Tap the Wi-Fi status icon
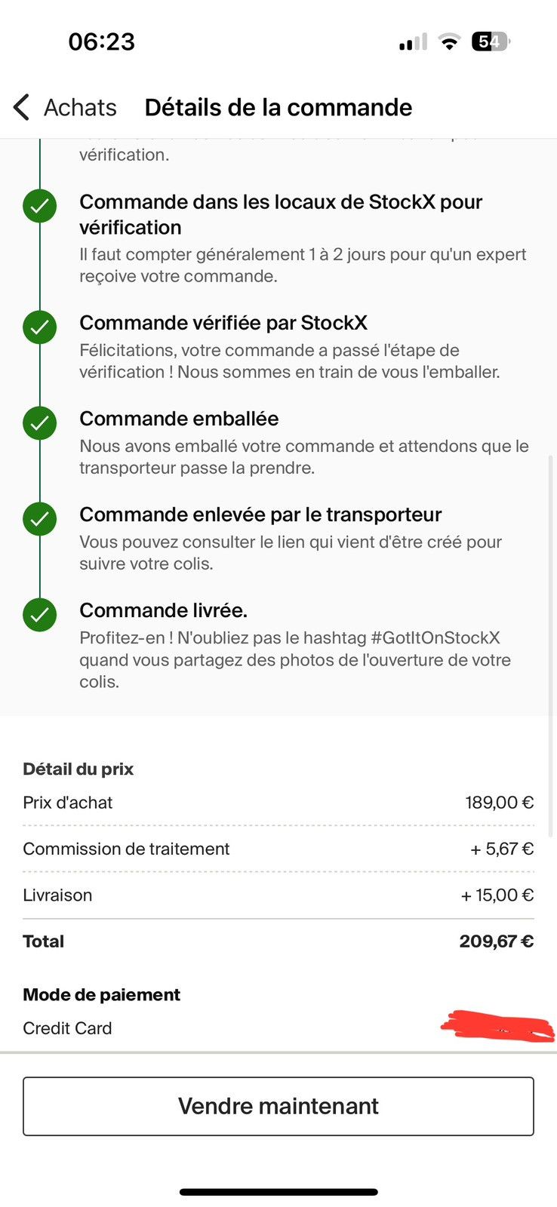Viewport: 557px width, 1207px height. pyautogui.click(x=450, y=41)
